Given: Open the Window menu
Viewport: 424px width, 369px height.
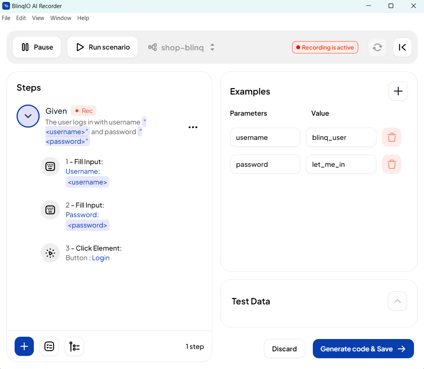Looking at the screenshot, I should point(61,18).
